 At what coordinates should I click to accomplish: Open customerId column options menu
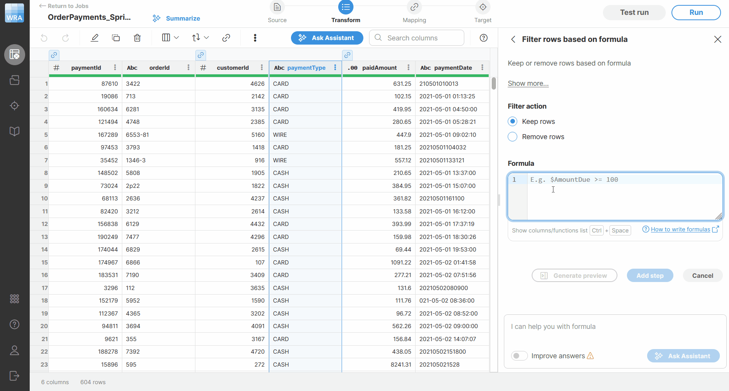(262, 67)
